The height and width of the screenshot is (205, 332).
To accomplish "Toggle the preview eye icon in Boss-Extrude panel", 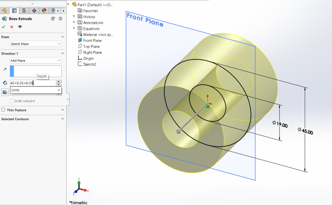I will (20, 27).
